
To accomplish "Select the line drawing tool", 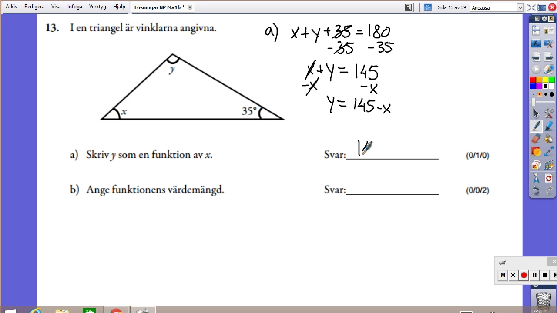I will (548, 152).
